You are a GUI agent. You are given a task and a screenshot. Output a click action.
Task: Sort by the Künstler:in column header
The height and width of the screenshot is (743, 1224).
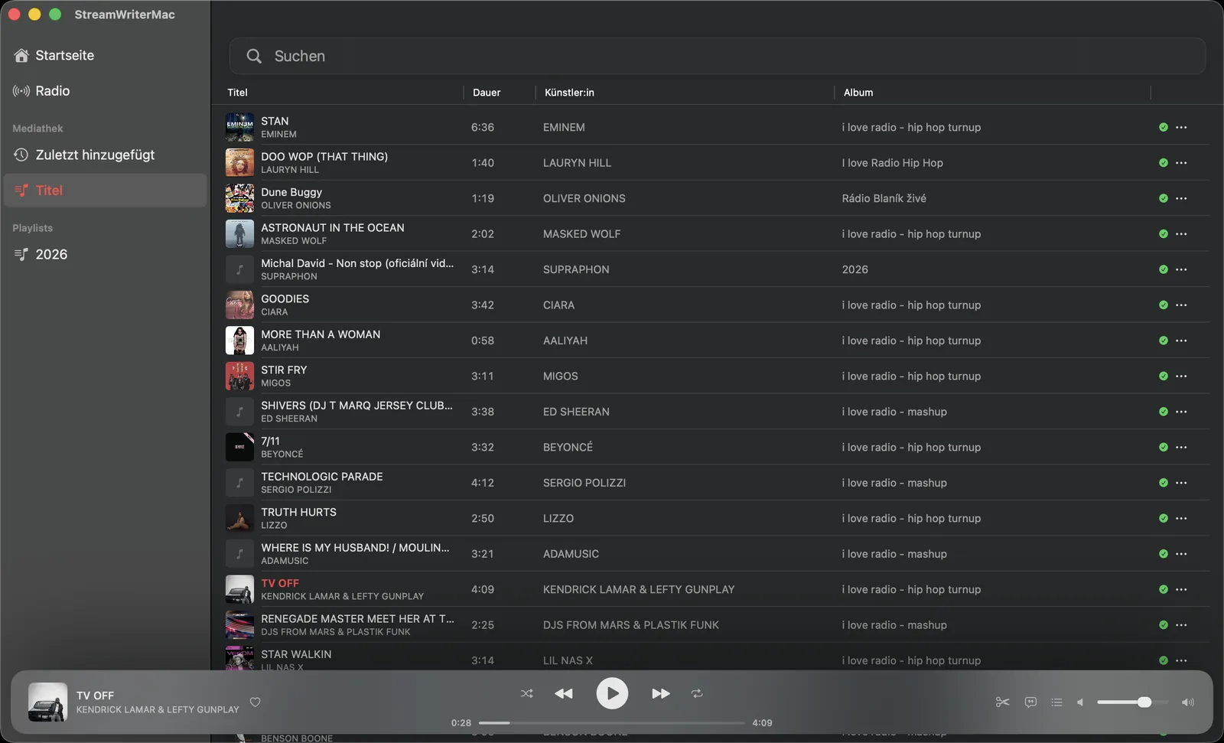click(569, 92)
